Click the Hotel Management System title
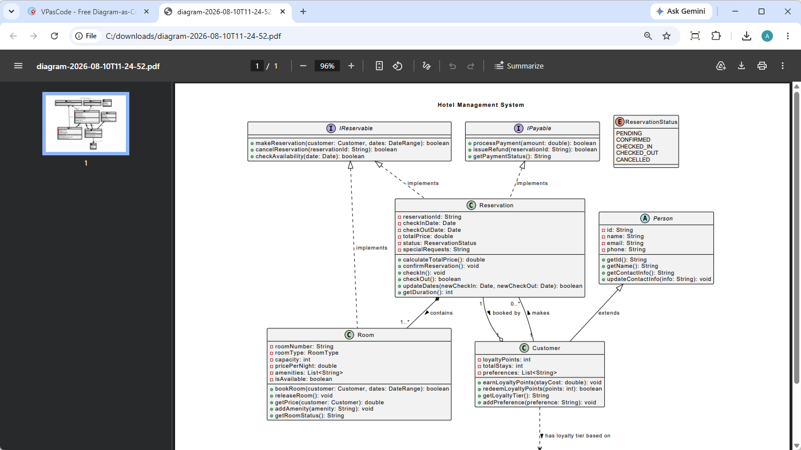 (481, 105)
